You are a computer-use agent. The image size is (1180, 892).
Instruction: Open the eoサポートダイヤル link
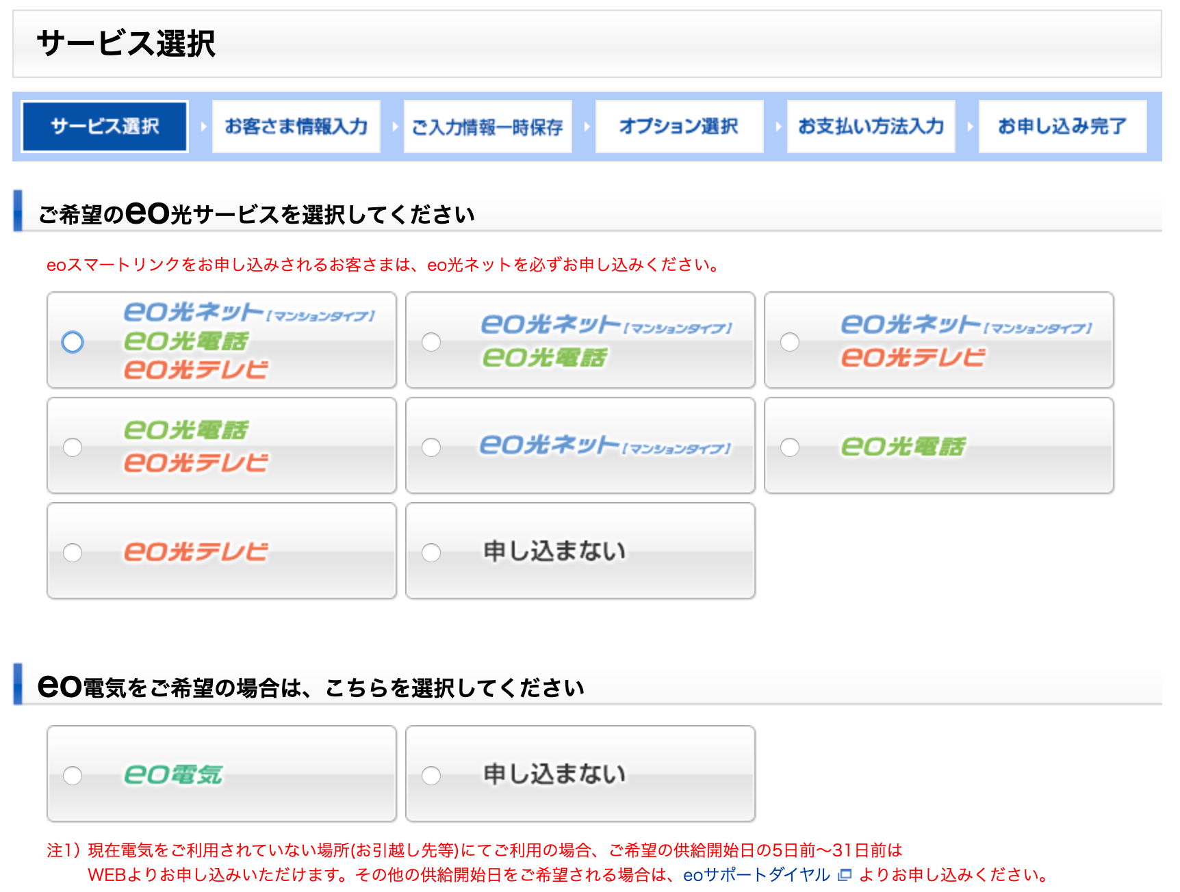coord(756,875)
